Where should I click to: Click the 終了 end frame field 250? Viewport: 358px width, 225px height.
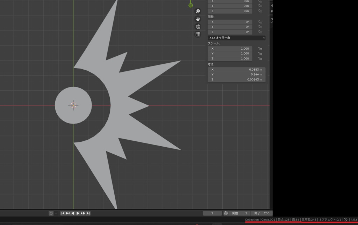(x=262, y=213)
